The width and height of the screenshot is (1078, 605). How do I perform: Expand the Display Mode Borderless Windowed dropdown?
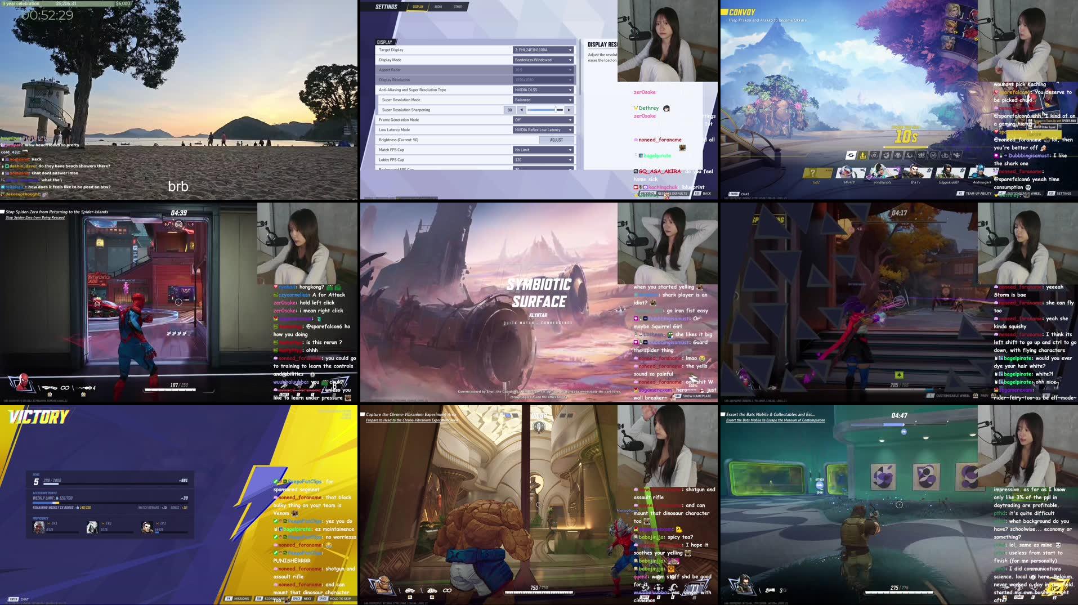click(543, 60)
